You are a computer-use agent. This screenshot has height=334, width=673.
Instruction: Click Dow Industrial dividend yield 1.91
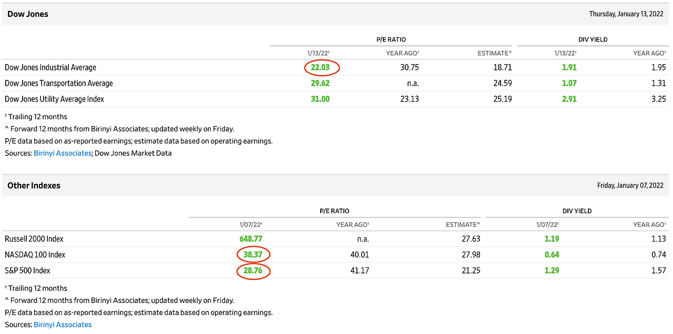click(x=570, y=67)
